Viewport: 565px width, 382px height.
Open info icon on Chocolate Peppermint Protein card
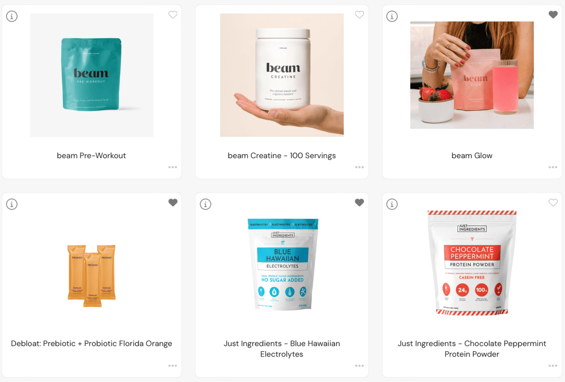(392, 204)
